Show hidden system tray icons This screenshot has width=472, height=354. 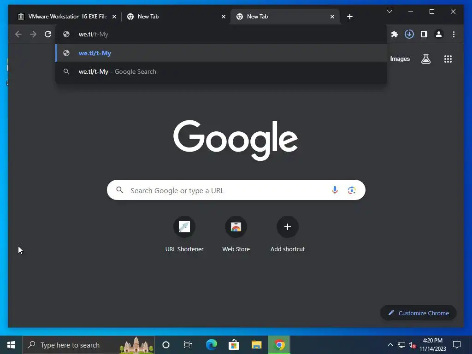(390, 345)
